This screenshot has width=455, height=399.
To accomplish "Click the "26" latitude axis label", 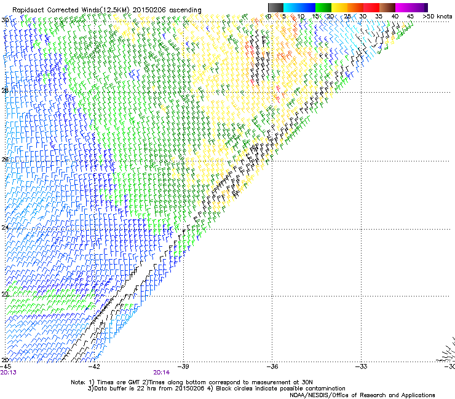I will point(5,159).
